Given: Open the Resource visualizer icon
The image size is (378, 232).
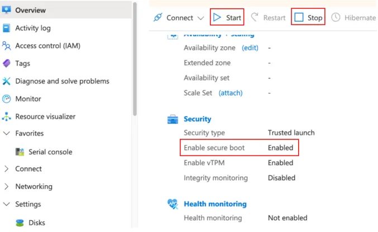Looking at the screenshot, I should (x=6, y=117).
